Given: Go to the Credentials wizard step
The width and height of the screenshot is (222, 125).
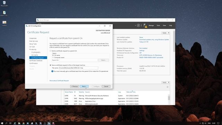Looking at the screenshot, I should click(x=33, y=39).
